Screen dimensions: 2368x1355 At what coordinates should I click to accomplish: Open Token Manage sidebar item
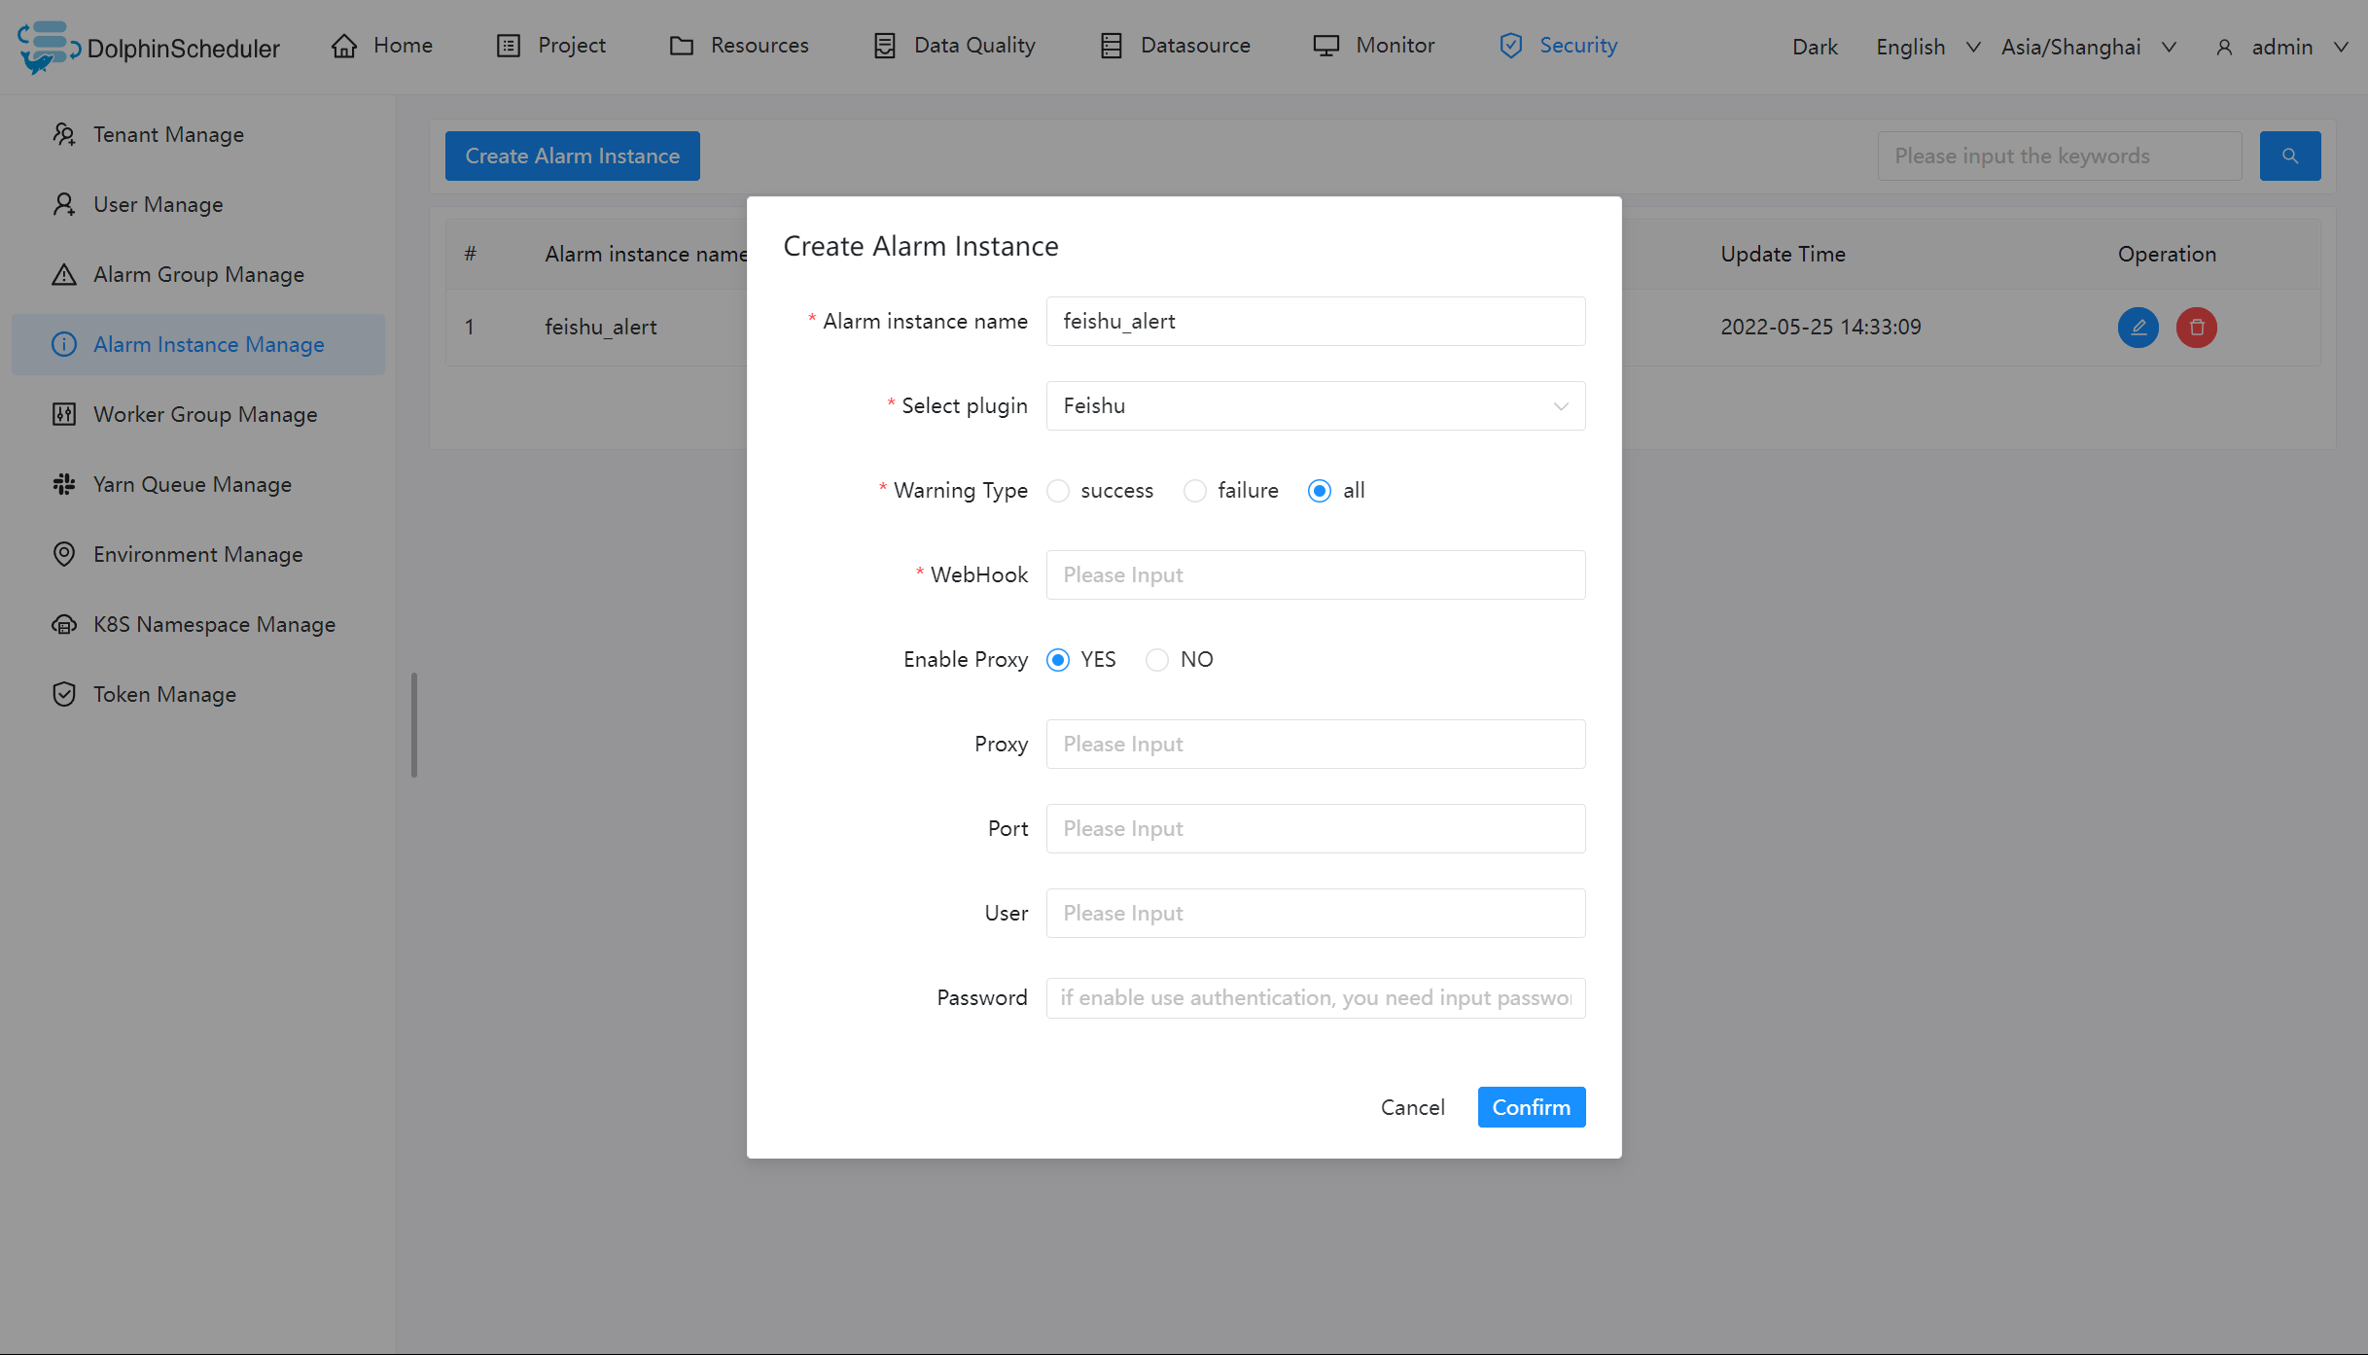[x=163, y=694]
